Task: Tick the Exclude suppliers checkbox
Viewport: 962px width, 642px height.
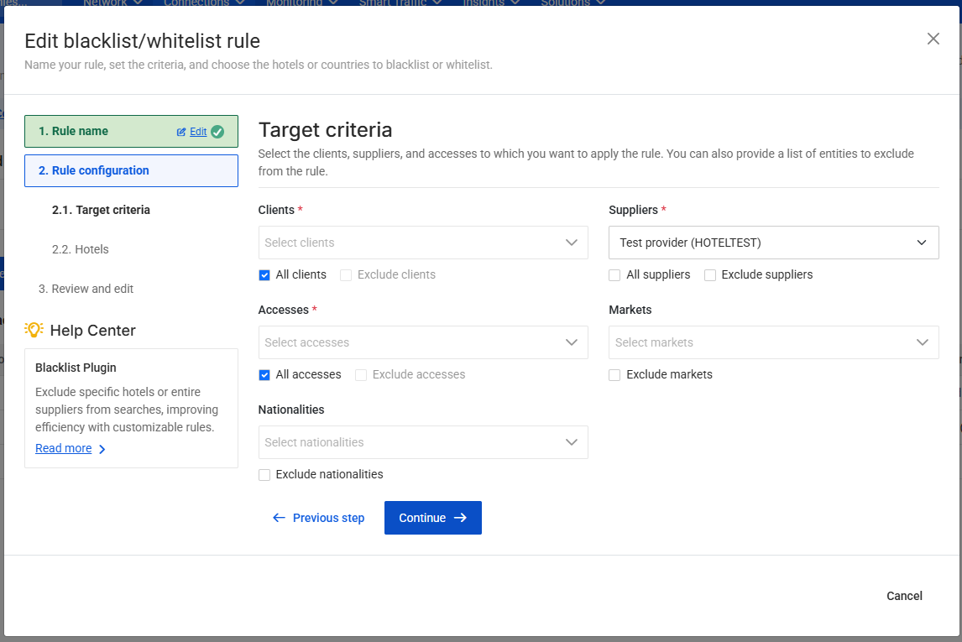Action: 710,274
